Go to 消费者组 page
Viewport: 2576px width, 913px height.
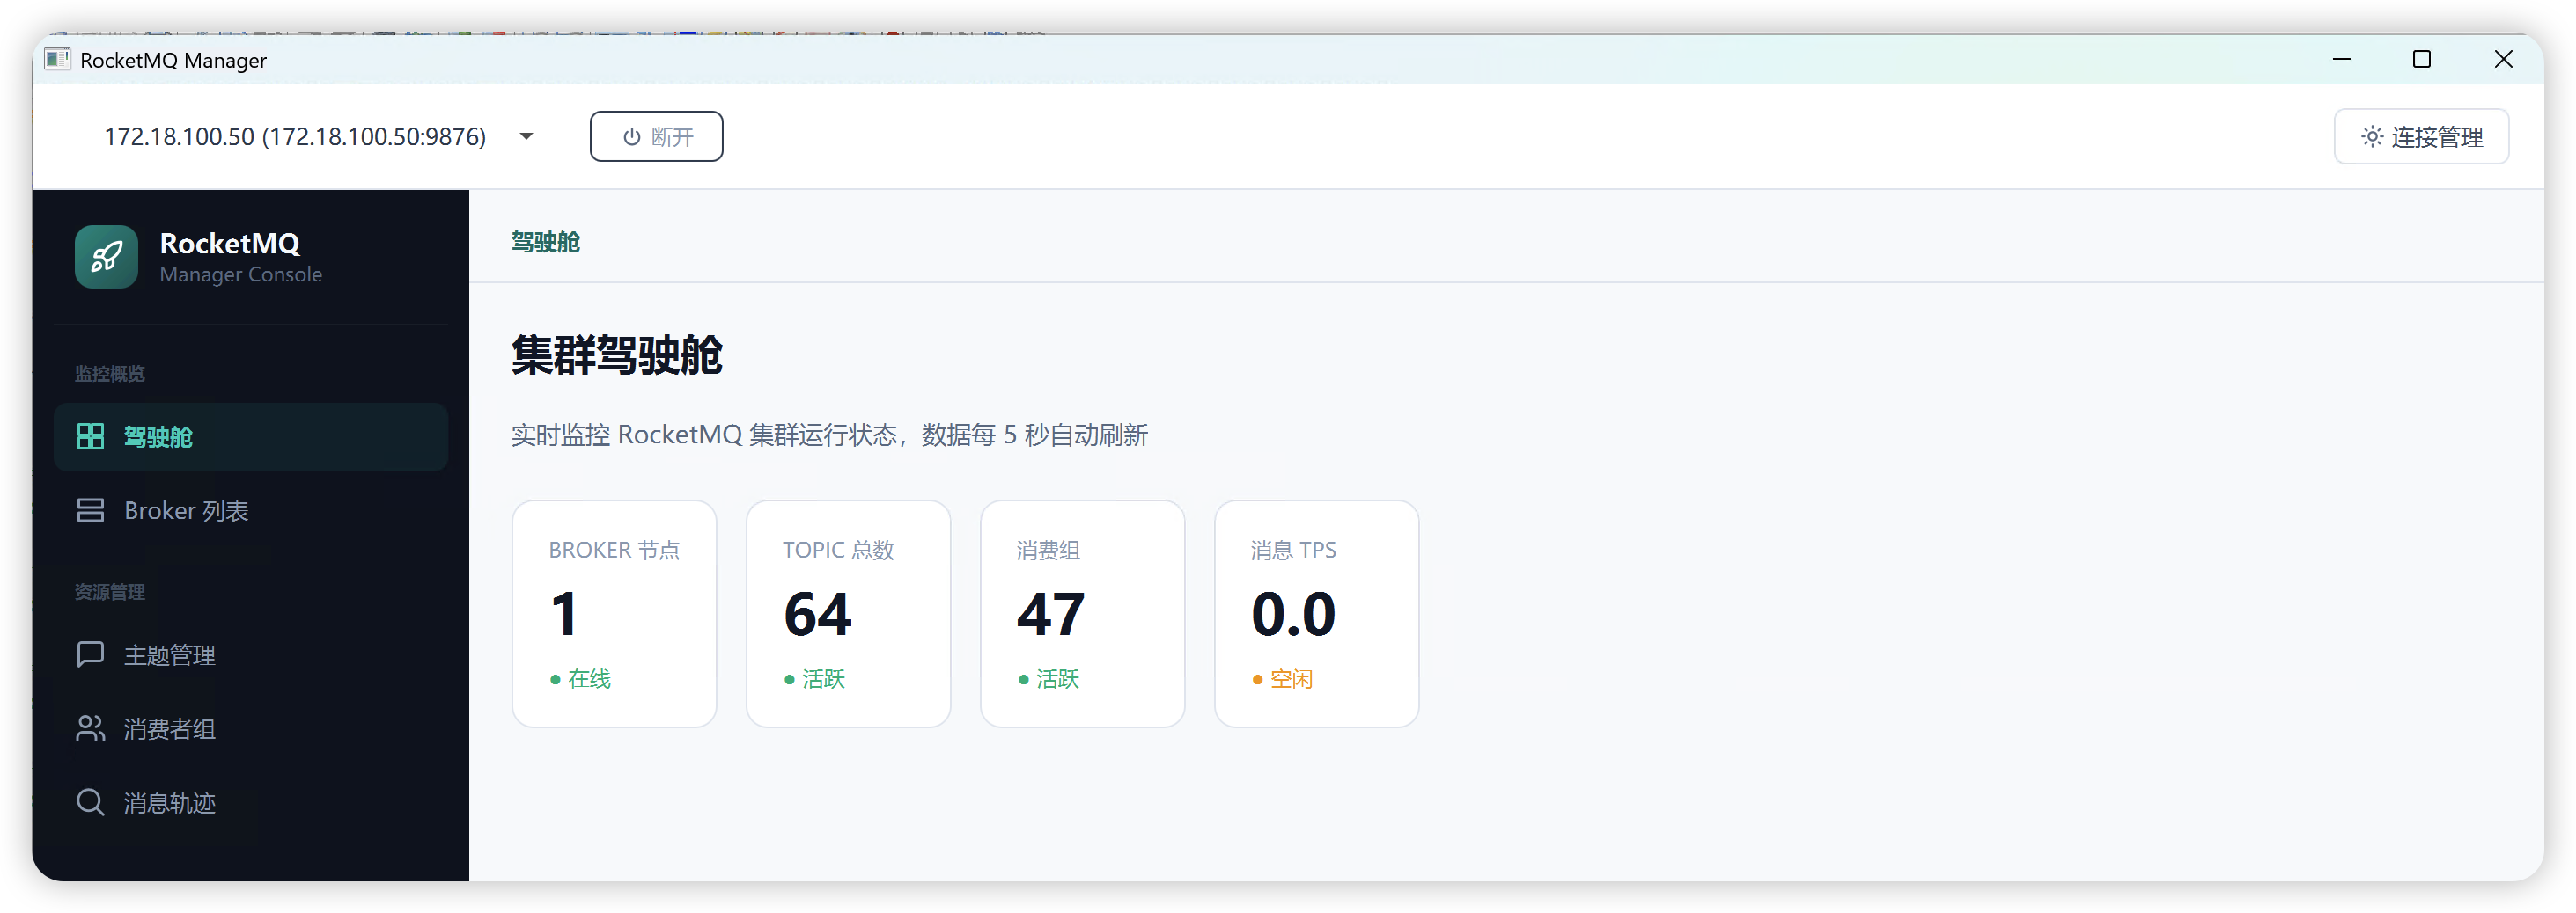pyautogui.click(x=251, y=728)
